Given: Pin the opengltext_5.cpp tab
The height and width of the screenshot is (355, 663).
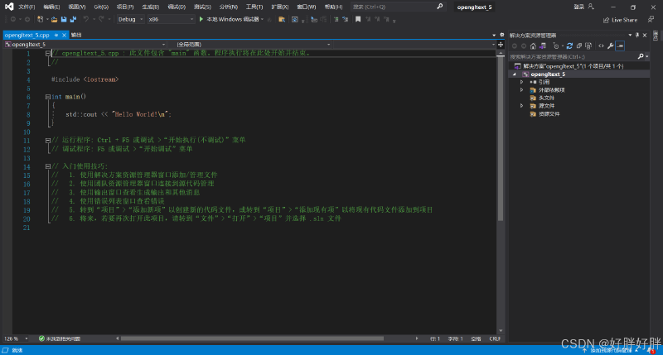Looking at the screenshot, I should point(56,35).
